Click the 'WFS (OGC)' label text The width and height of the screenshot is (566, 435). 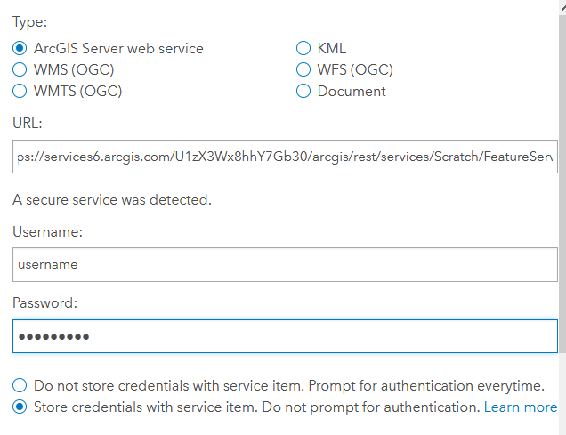pos(355,69)
